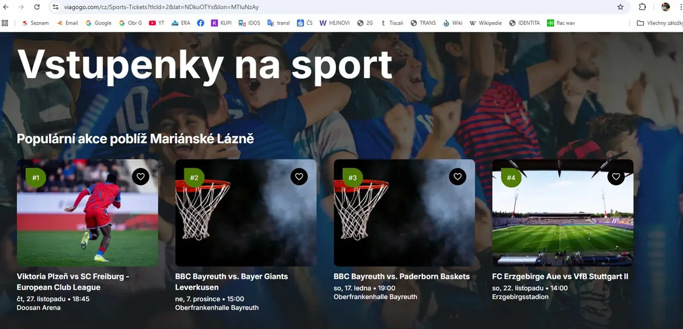Image resolution: width=683 pixels, height=329 pixels.
Task: Open the Wikipedie bookmark
Action: coord(485,23)
